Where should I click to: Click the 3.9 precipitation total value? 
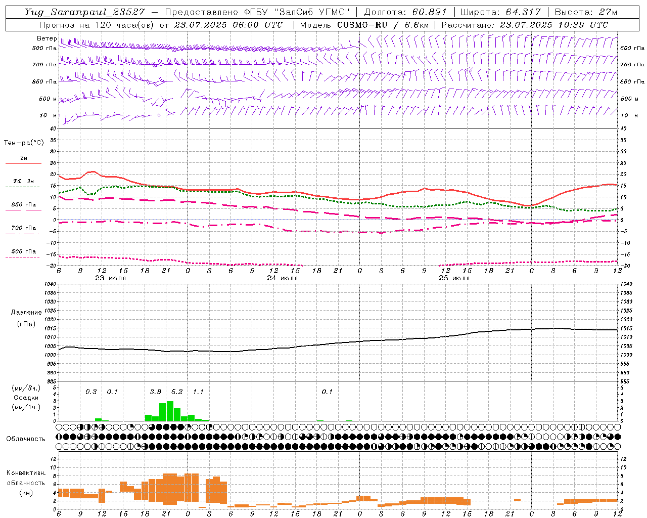point(156,392)
